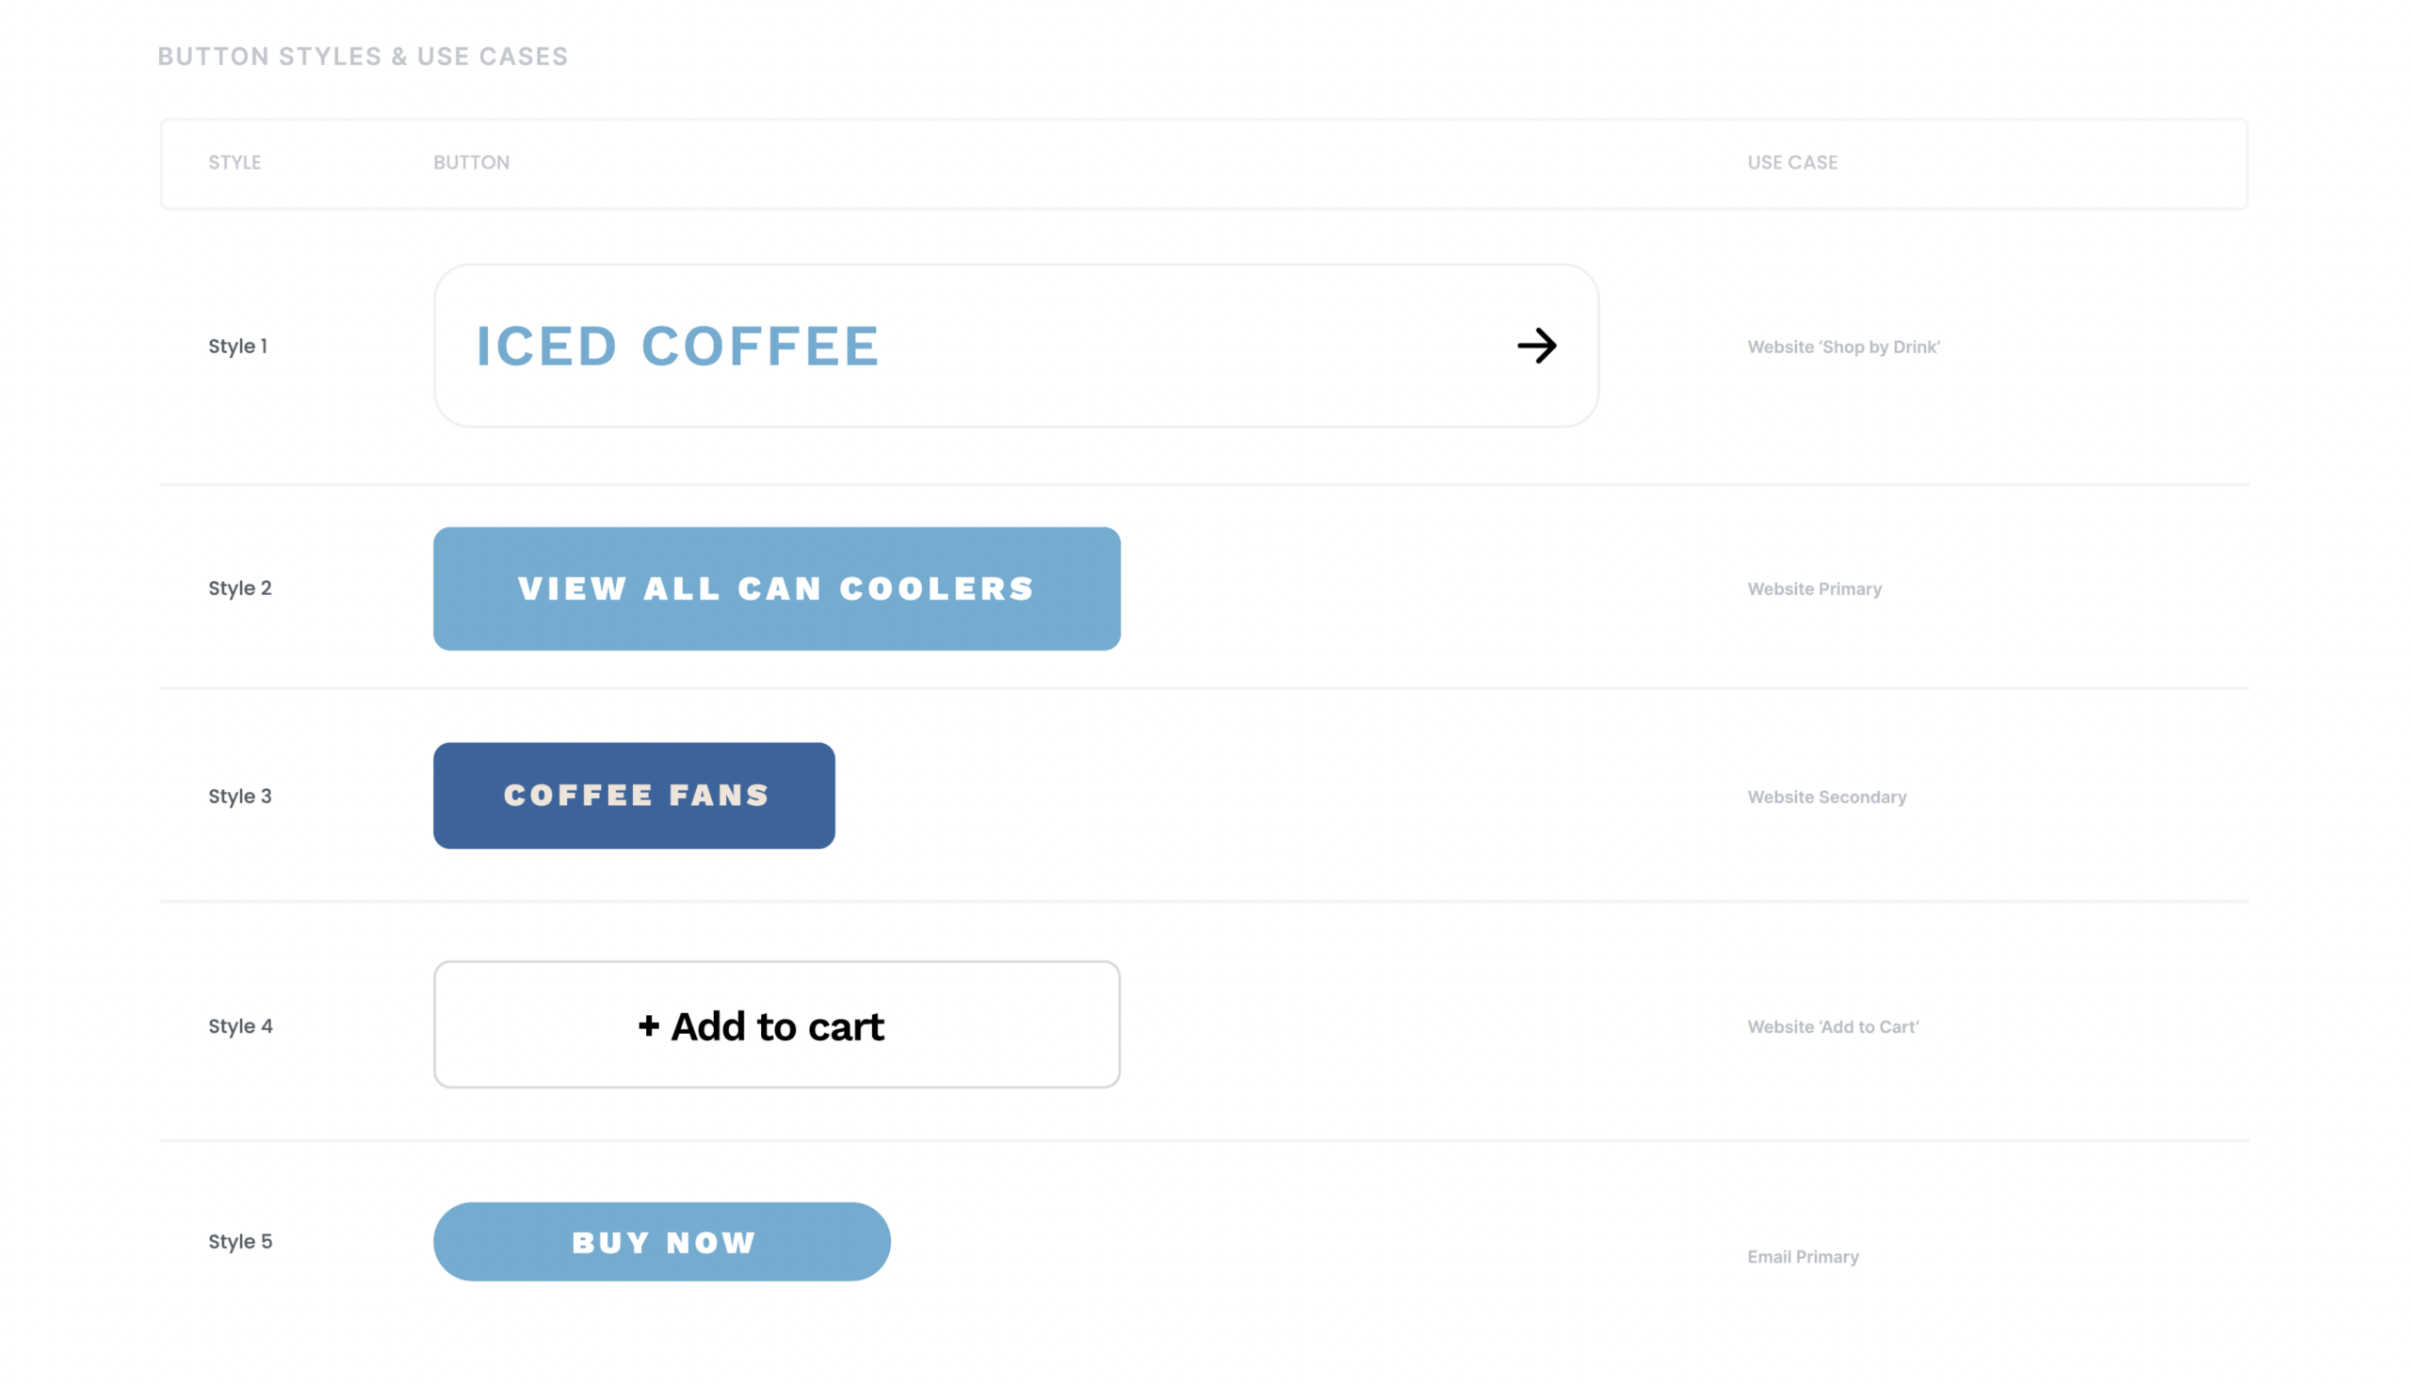Click the Website Primary use case text
This screenshot has height=1386, width=2411.
coord(1814,589)
